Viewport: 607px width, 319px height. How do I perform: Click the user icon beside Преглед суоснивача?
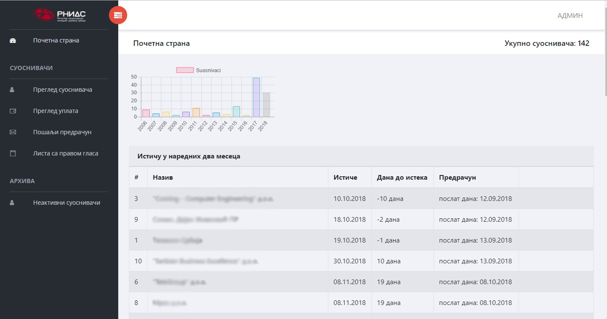(x=12, y=90)
